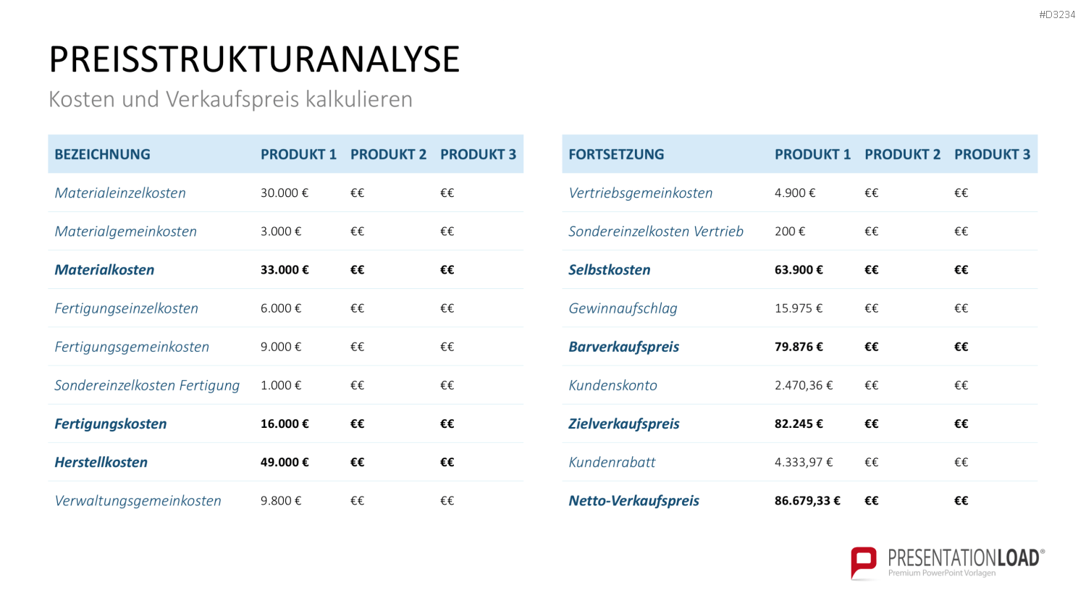The image size is (1086, 611).
Task: Click the 6.000 € value
Action: coord(281,308)
